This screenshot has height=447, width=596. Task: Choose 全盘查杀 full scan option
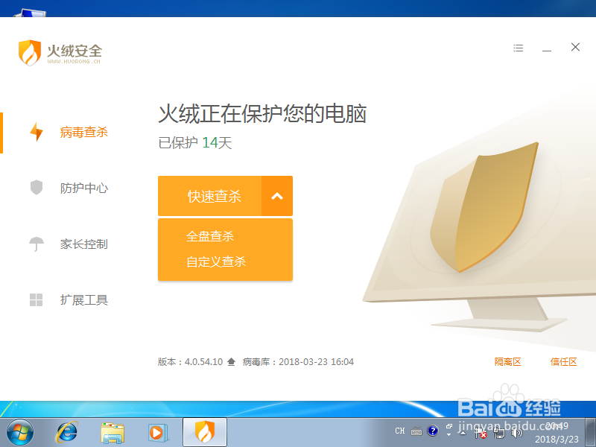210,236
